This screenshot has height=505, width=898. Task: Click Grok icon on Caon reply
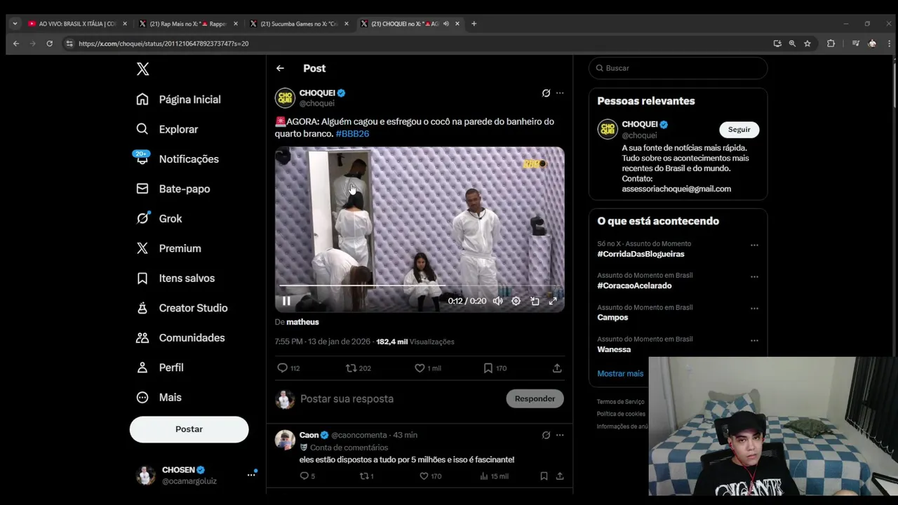(x=546, y=435)
